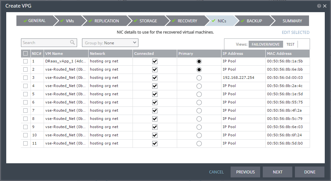Click the NEXT button

coord(278,172)
